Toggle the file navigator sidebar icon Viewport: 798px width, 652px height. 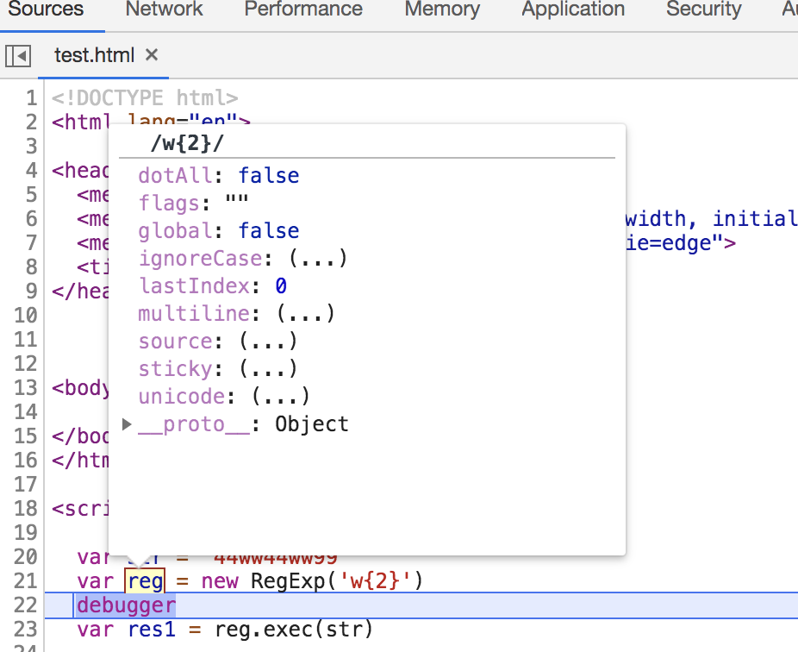click(18, 56)
